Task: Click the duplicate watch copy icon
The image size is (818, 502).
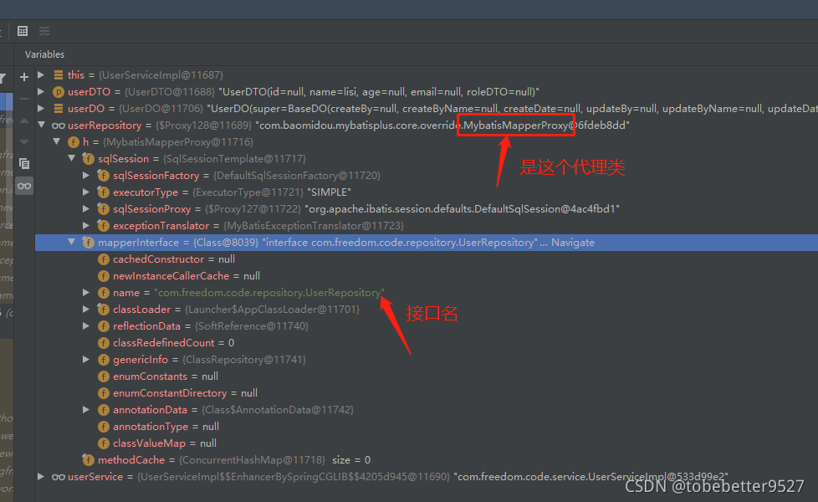Action: 24,164
